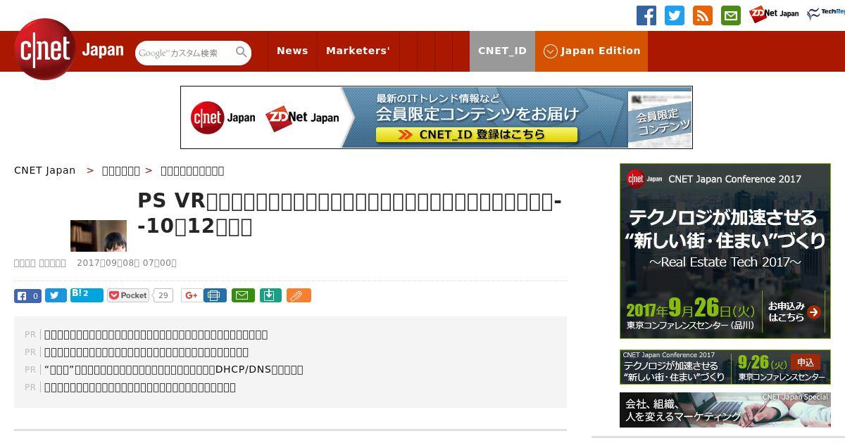Email the article using the green envelope button
Viewport: 845px width, 443px height.
coord(243,296)
